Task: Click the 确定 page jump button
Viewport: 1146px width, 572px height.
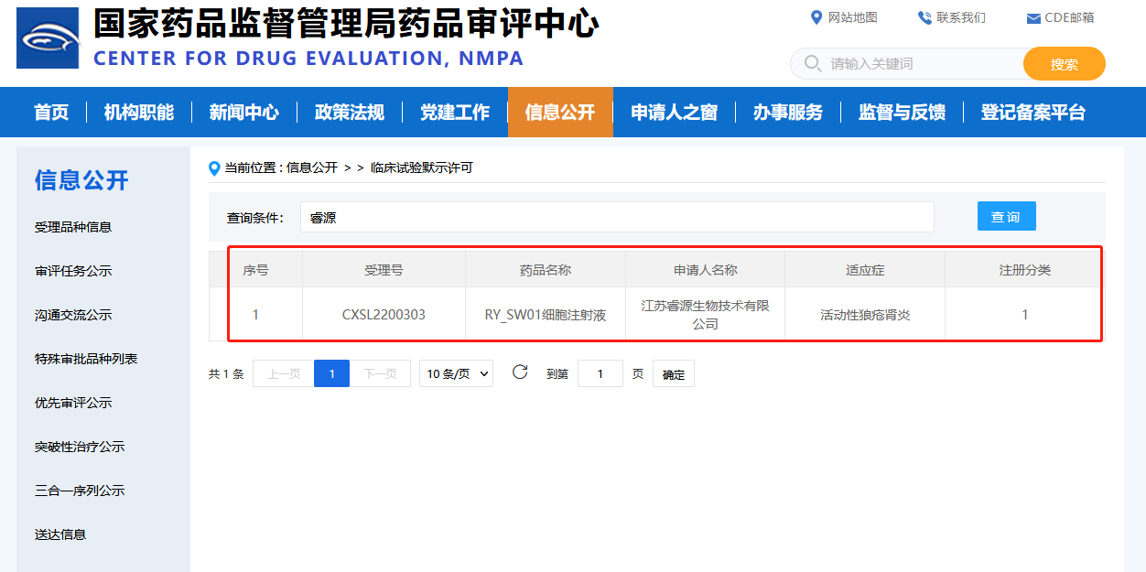Action: 673,374
